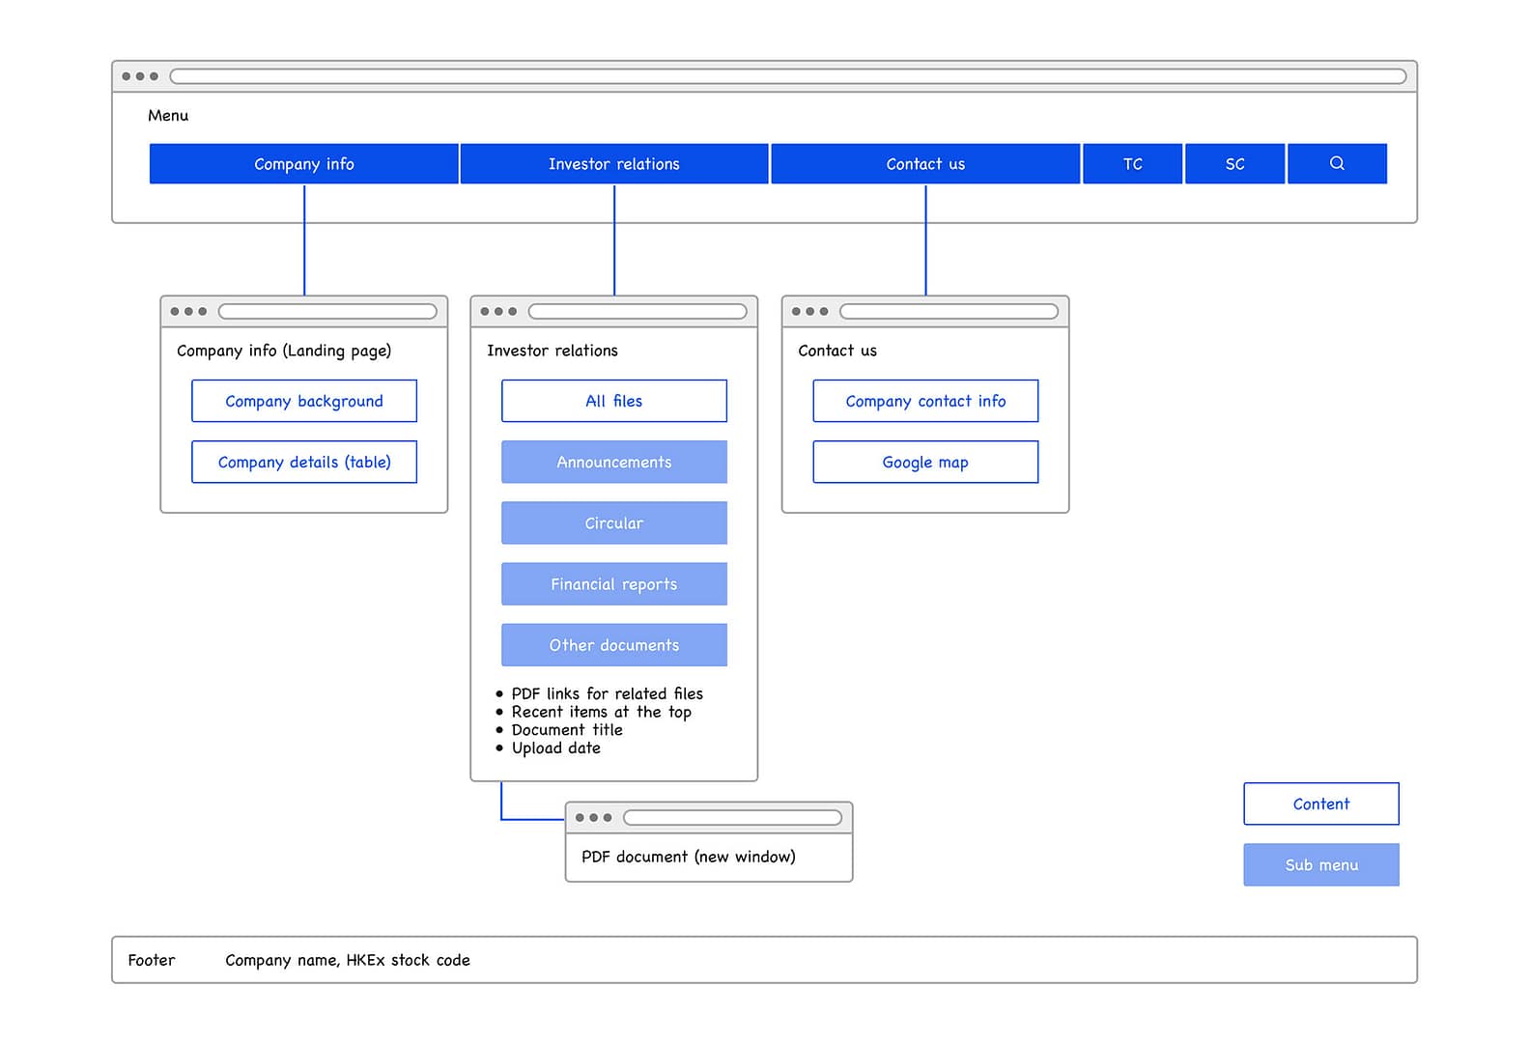Select the Circular sub menu item

613,522
